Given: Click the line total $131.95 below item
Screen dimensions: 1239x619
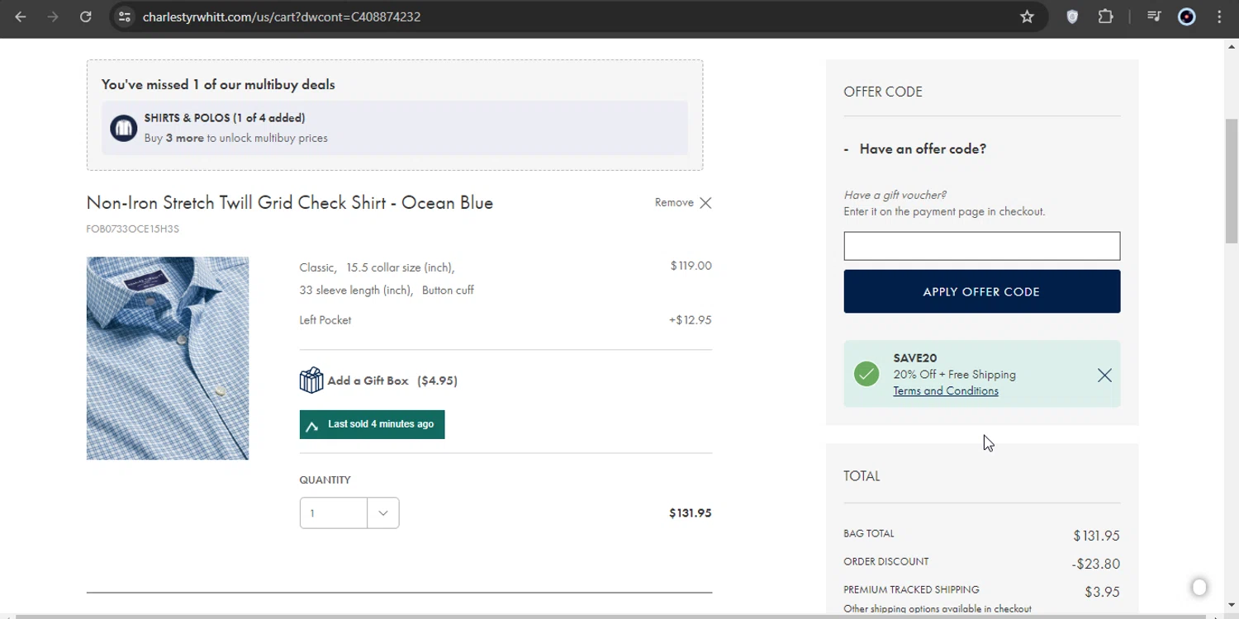Looking at the screenshot, I should point(690,513).
